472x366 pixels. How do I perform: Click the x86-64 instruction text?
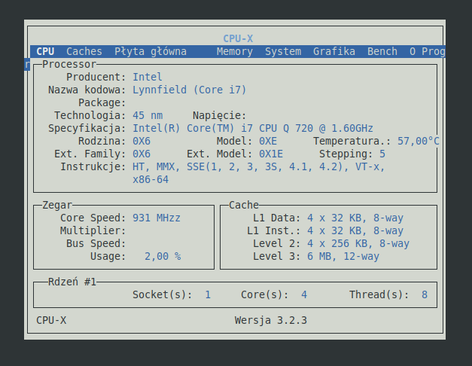pyautogui.click(x=151, y=179)
